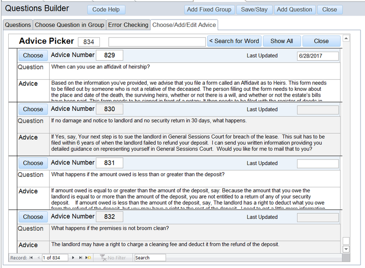
Task: Switch to the Choose Question in Group tab
Action: pyautogui.click(x=69, y=25)
